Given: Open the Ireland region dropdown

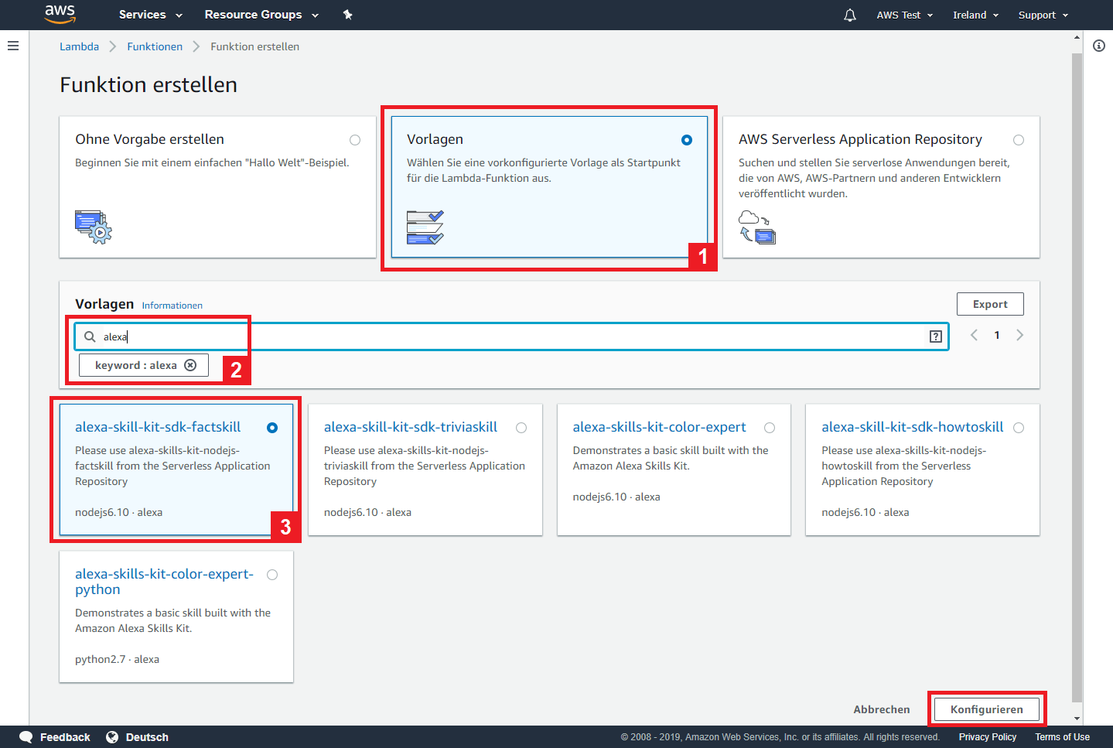Looking at the screenshot, I should (976, 15).
